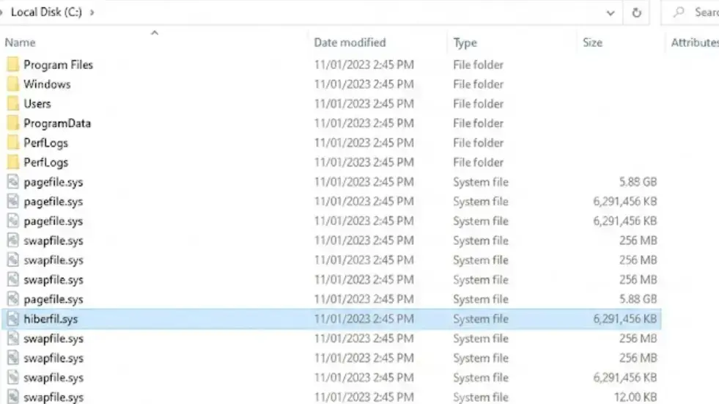Click System file type in the hiberfil.sys row

481,319
